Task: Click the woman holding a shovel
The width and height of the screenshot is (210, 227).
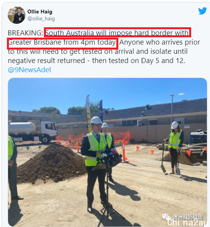Action: pos(174,147)
